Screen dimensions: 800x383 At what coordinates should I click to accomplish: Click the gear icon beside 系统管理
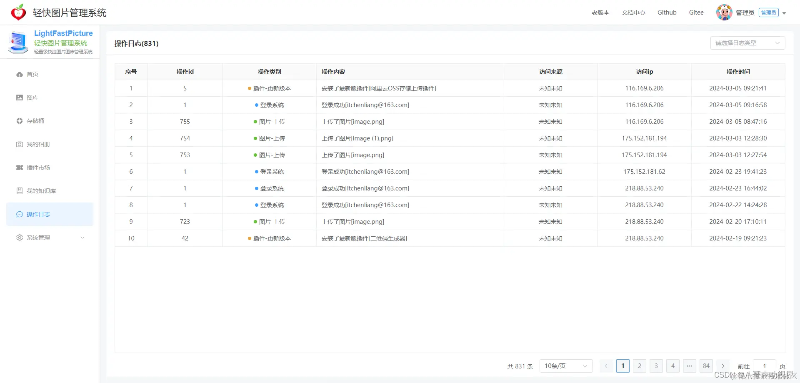click(20, 238)
